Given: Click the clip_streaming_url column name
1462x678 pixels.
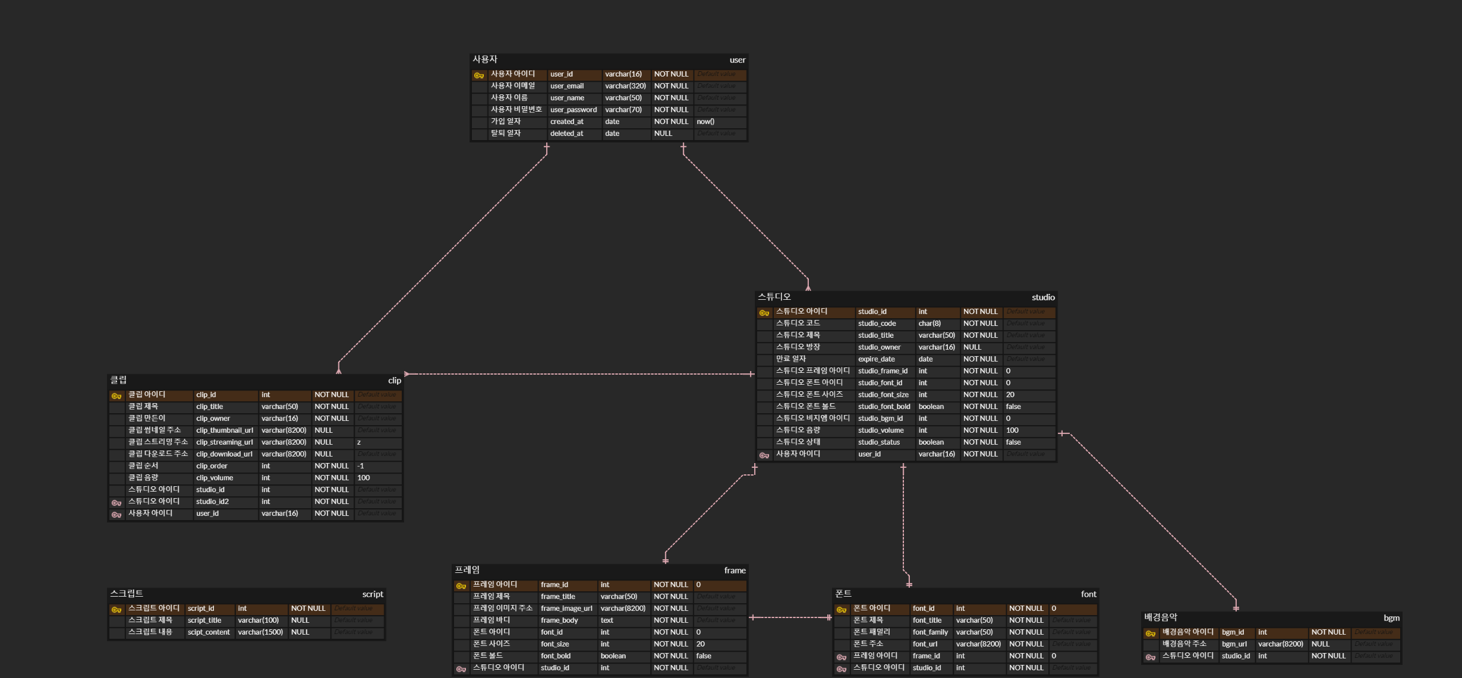Looking at the screenshot, I should pyautogui.click(x=225, y=442).
